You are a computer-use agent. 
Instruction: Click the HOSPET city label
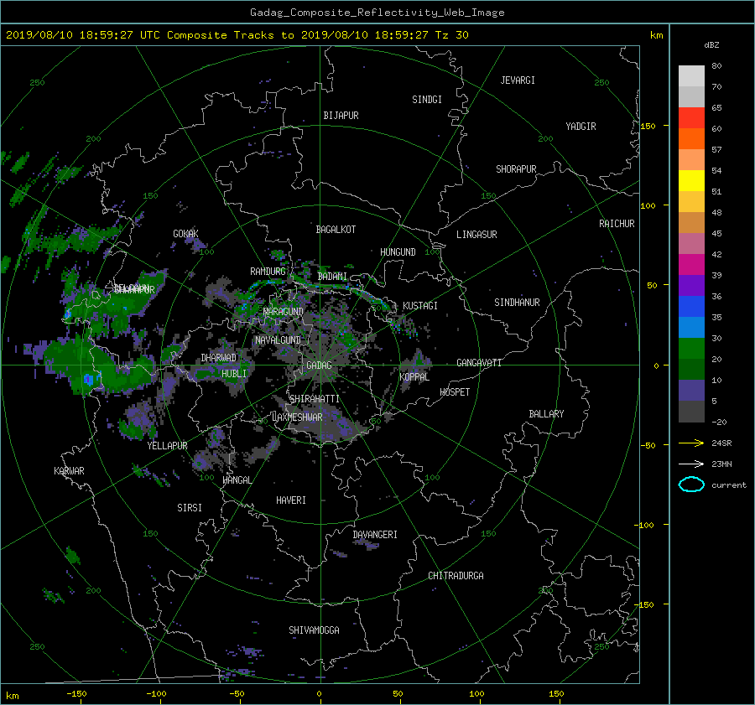pos(455,392)
